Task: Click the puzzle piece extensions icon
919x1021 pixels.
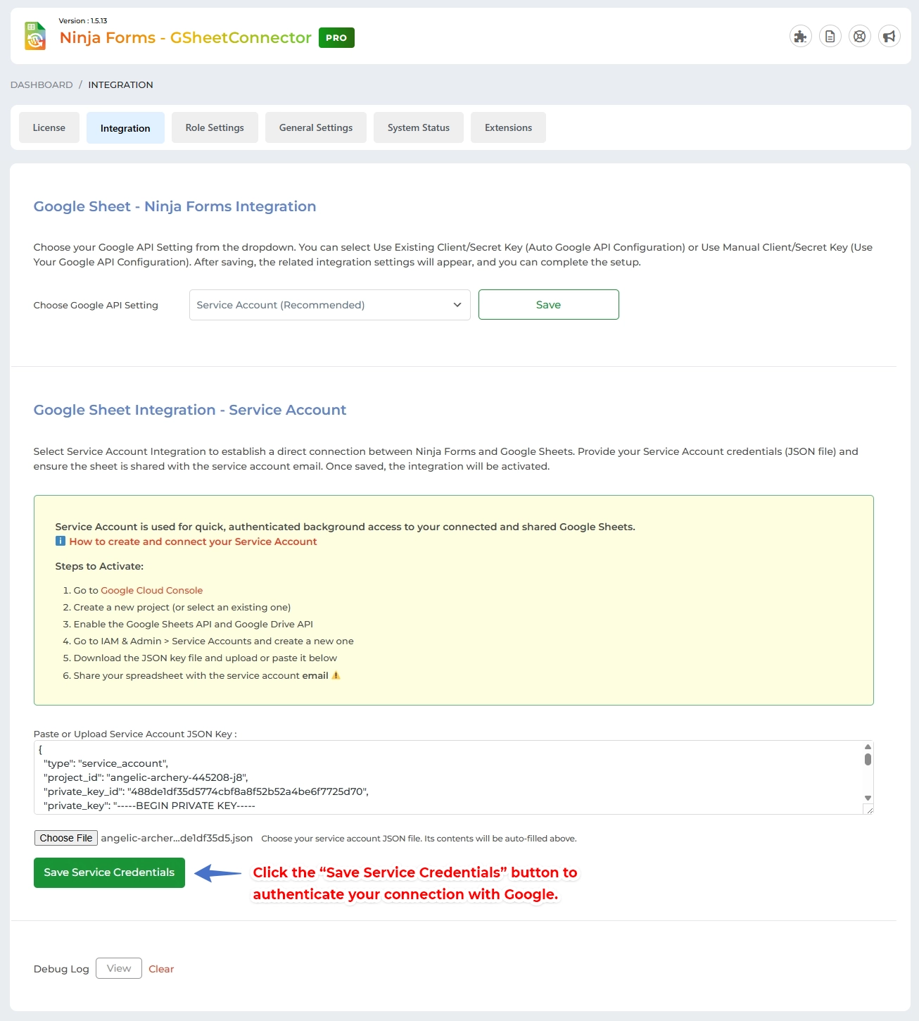Action: pos(800,36)
